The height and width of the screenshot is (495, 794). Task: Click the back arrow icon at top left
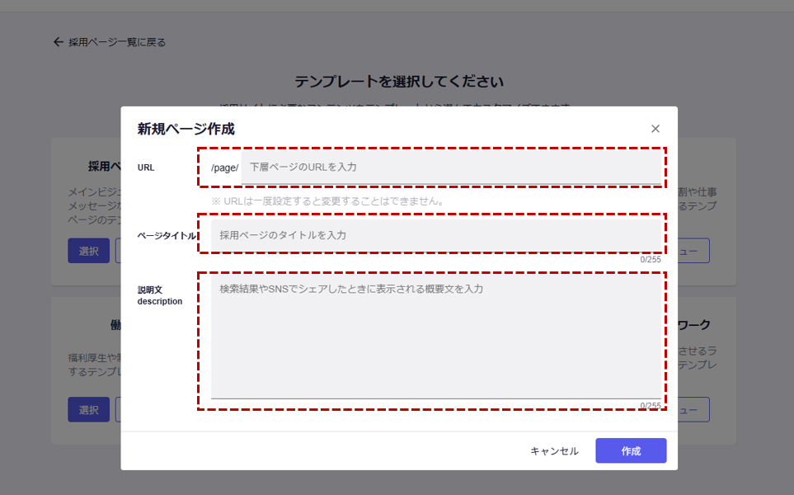(58, 42)
